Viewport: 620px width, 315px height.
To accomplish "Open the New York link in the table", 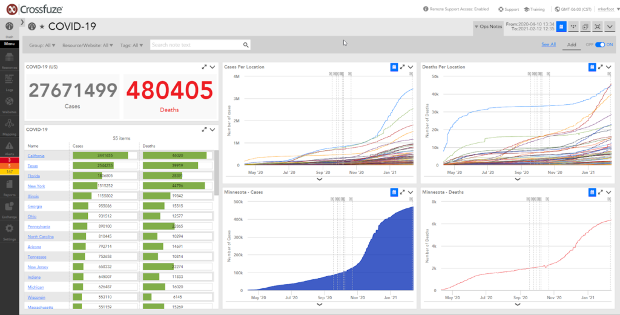I will [36, 186].
